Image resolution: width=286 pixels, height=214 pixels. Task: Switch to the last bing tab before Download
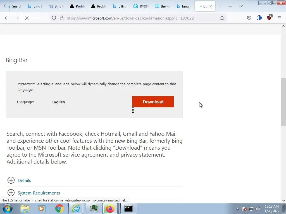tap(183, 6)
